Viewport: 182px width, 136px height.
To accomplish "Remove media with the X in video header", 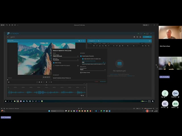I will (82, 41).
